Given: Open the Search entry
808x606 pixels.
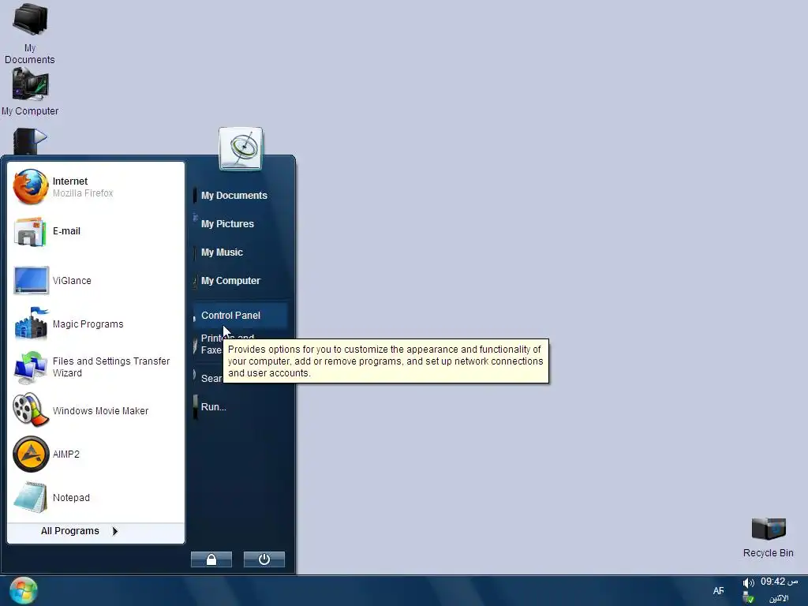Looking at the screenshot, I should tap(208, 378).
